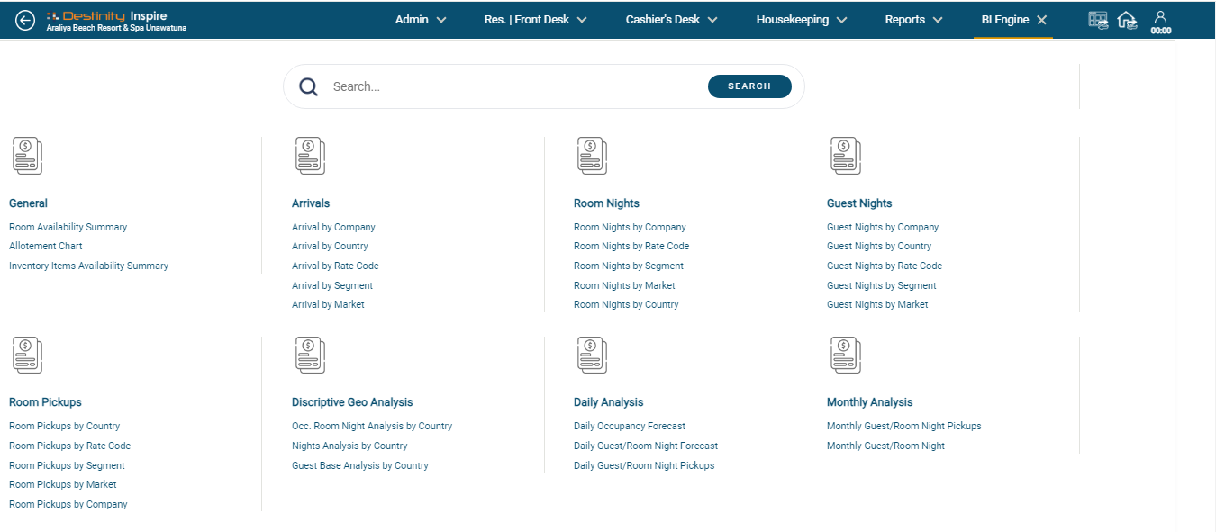1216x532 pixels.
Task: Click the Daily Analysis category report icon
Action: tap(592, 356)
